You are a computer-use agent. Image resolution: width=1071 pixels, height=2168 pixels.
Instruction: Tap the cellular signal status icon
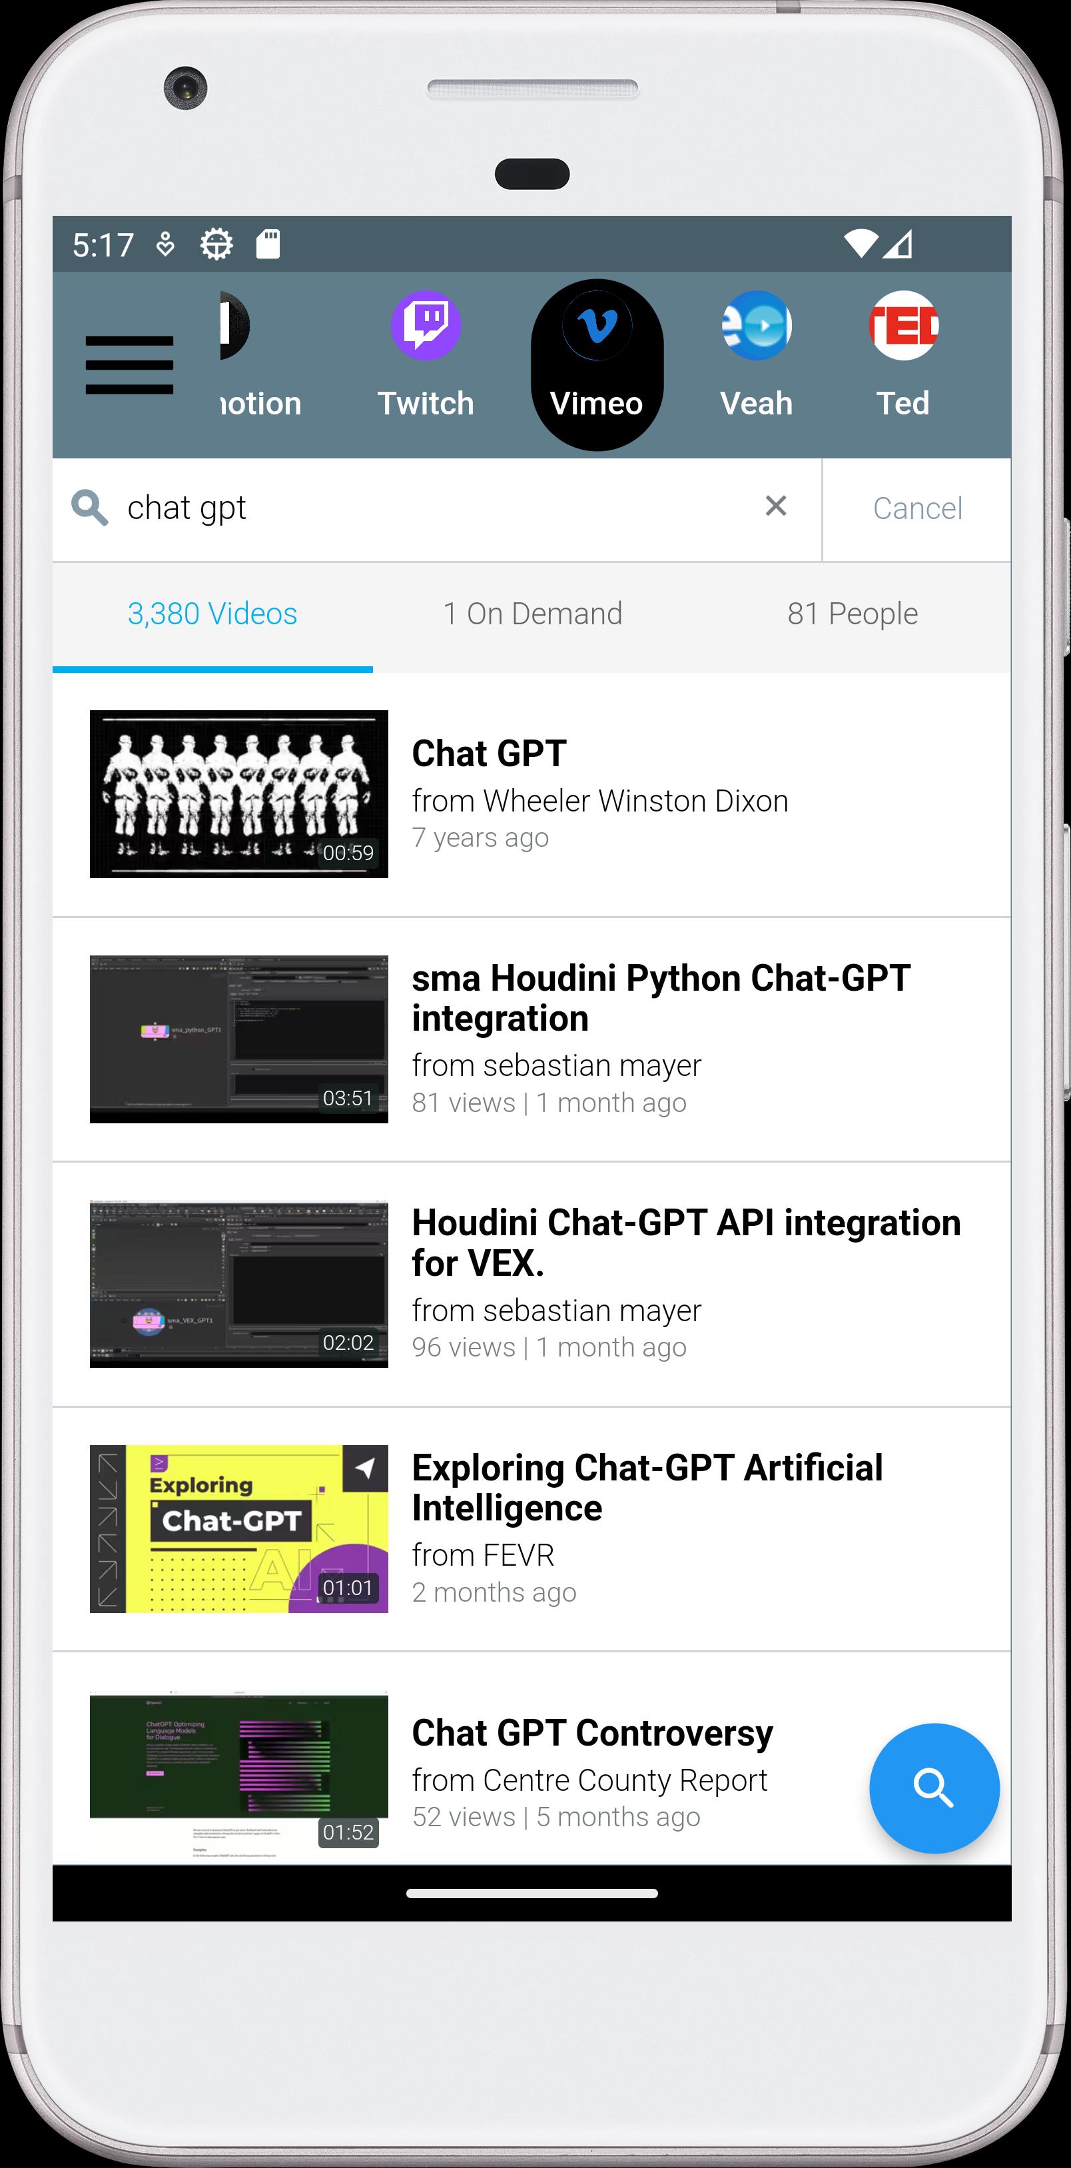898,244
